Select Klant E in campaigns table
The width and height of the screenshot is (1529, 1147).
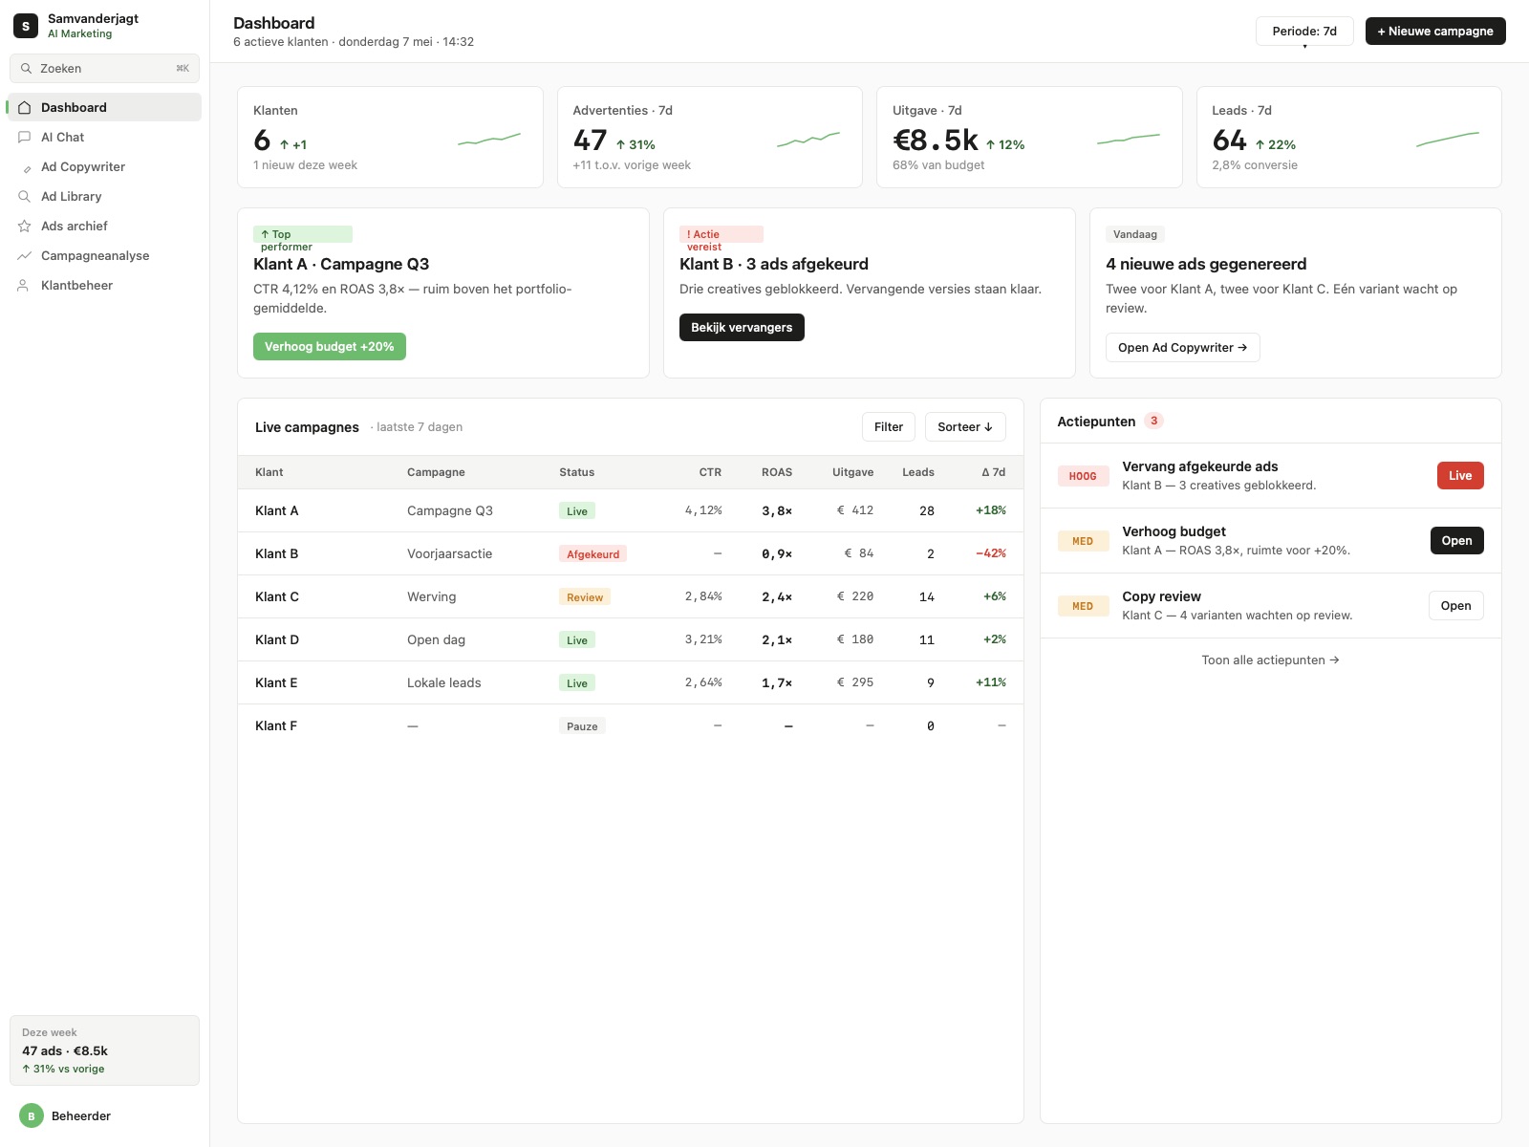click(631, 682)
